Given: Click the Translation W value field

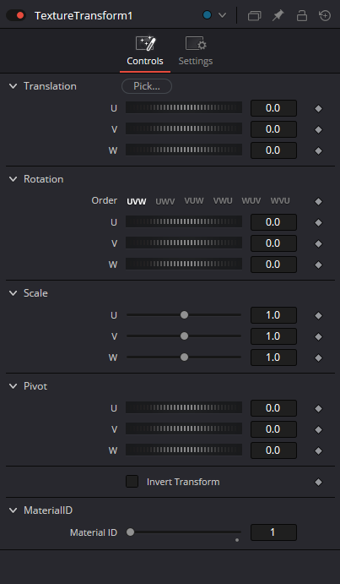Looking at the screenshot, I should (273, 150).
